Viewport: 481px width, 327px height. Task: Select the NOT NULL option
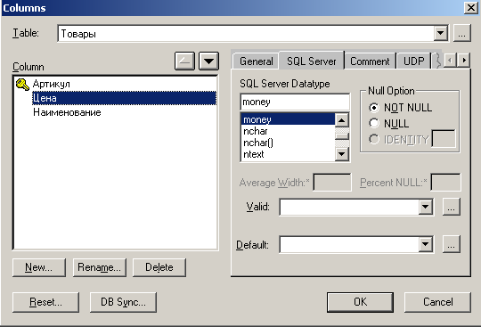[x=373, y=108]
